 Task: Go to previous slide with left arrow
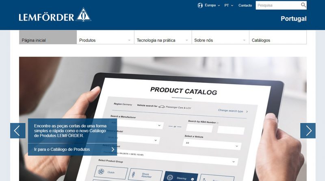(17, 131)
